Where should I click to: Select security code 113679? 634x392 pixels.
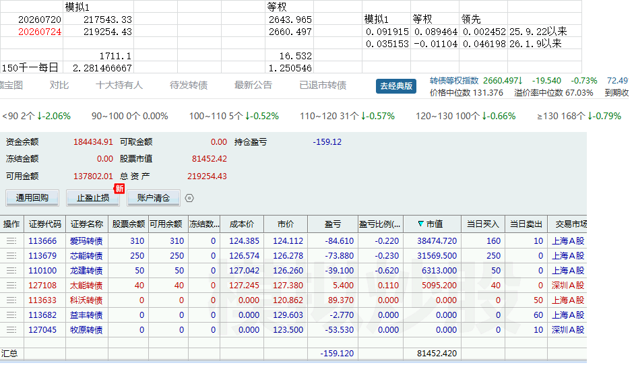pyautogui.click(x=42, y=256)
